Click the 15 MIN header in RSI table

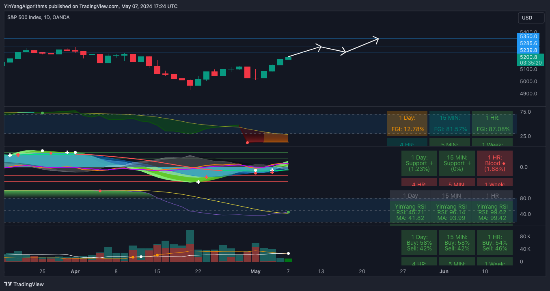click(x=451, y=196)
